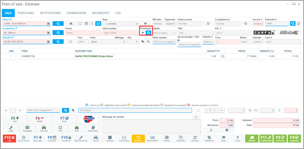Clear the selected client Anne Windsor
Viewport: 304px width, 149px height.
click(x=48, y=24)
